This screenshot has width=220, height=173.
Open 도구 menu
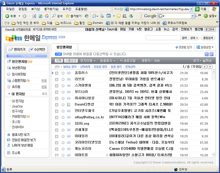pos(67,9)
